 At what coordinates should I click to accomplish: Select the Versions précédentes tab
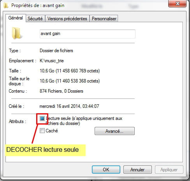[67, 19]
